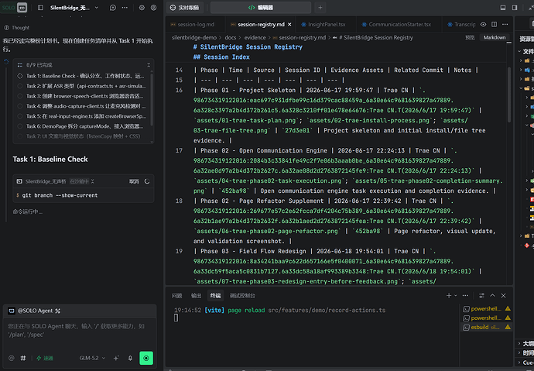Split the editor with the split icon
This screenshot has width=534, height=371.
click(x=495, y=25)
